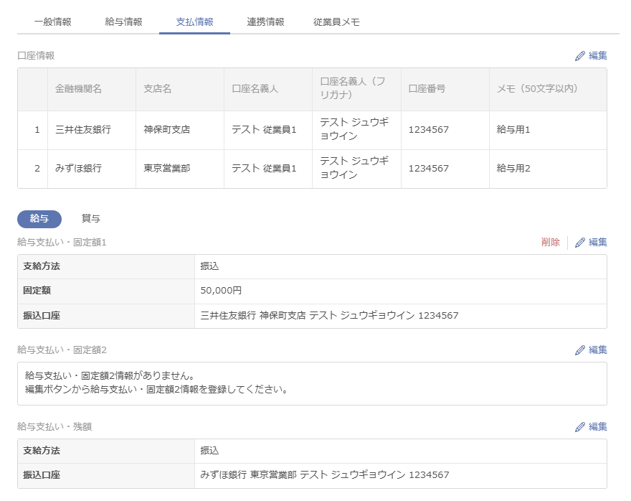Switch to the 一般情報 tab
The width and height of the screenshot is (631, 501).
(x=52, y=22)
